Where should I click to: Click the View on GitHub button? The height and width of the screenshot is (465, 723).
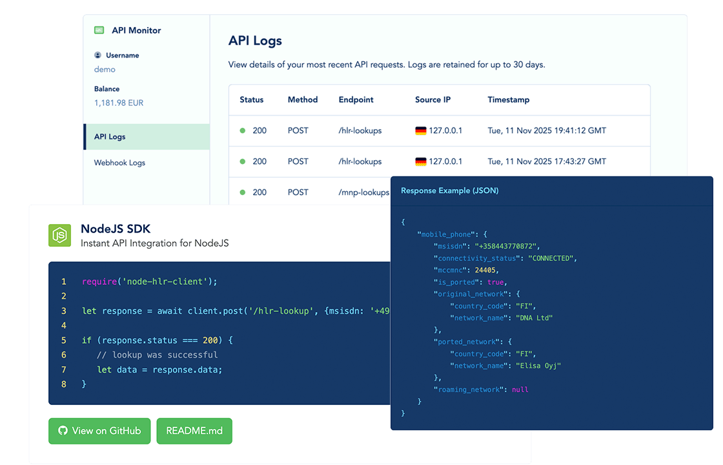click(99, 431)
